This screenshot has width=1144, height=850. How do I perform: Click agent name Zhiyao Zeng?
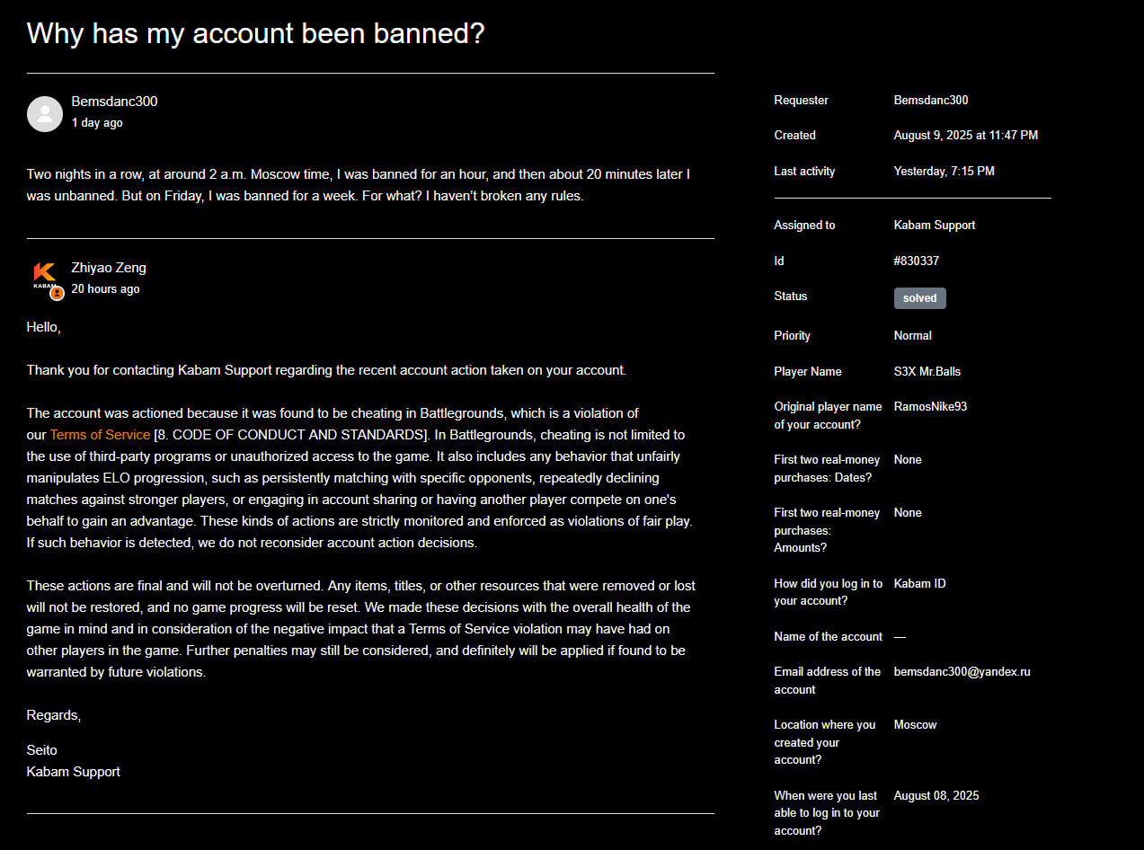point(109,268)
